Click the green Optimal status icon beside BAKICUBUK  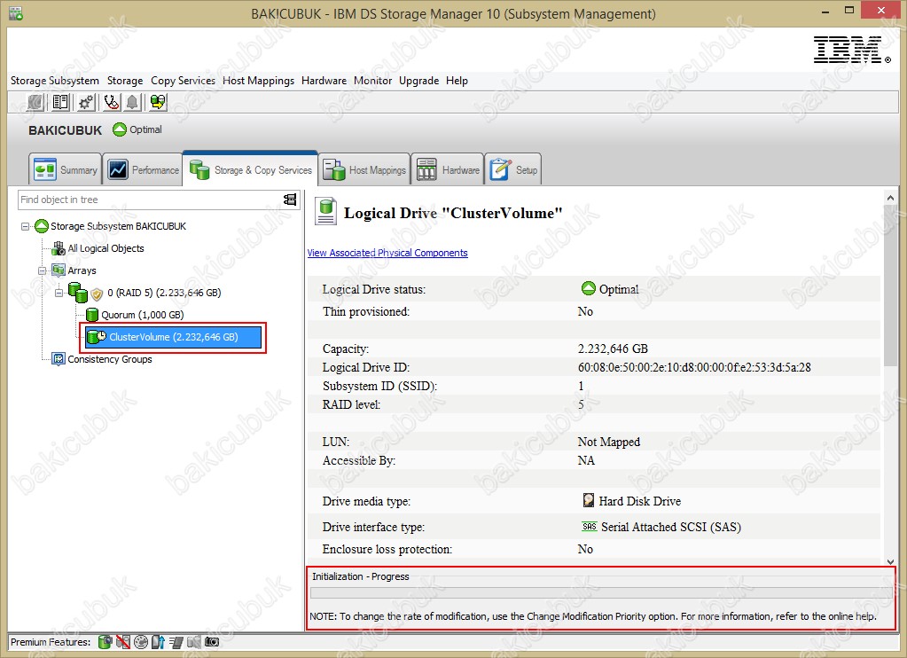point(119,129)
